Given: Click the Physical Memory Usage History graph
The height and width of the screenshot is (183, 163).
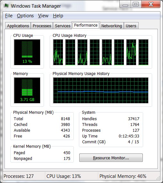Looking at the screenshot, I should [101, 90].
